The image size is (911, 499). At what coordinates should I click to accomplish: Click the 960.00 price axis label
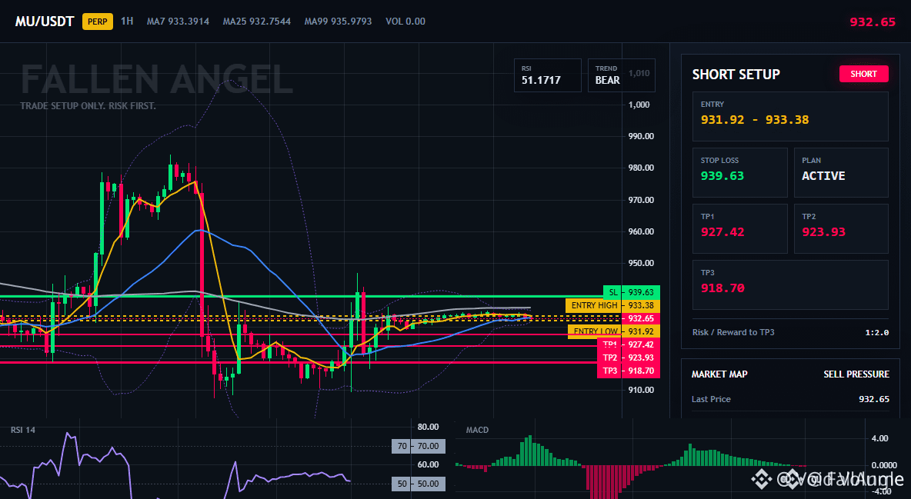[641, 231]
